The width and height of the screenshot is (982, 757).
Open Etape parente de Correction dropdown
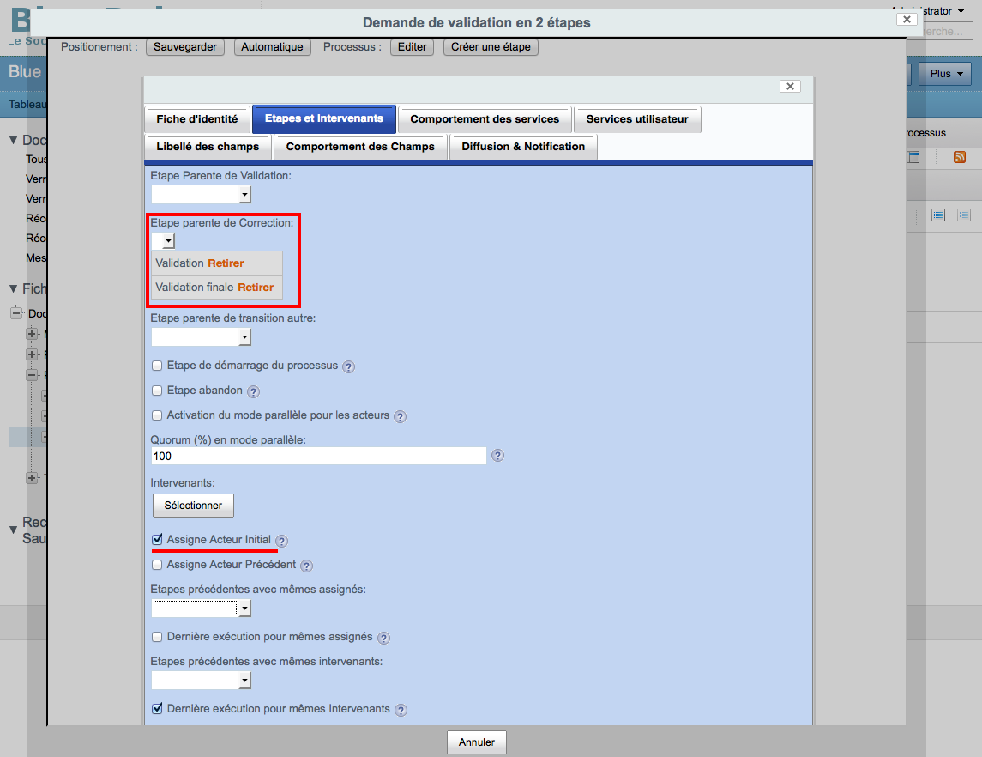point(163,240)
